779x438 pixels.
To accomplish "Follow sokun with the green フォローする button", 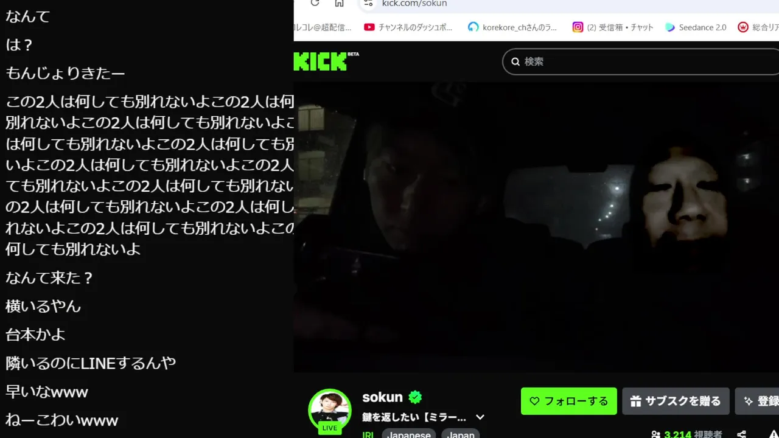I will pyautogui.click(x=569, y=401).
